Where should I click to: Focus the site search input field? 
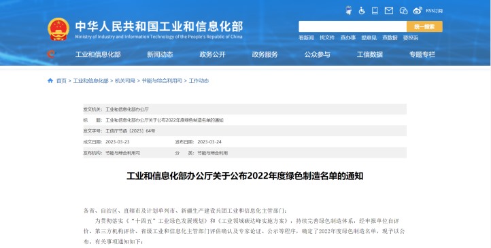pyautogui.click(x=352, y=26)
